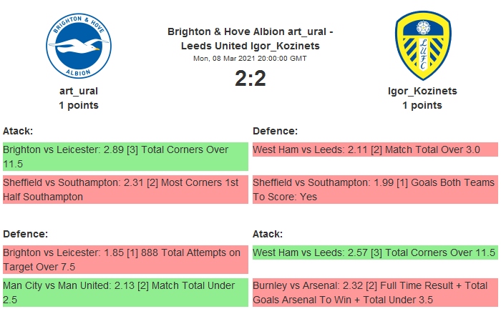Screen dimensions: 501x329
Task: Select West Ham vs Leeds Match Total bet
Action: click(x=375, y=149)
